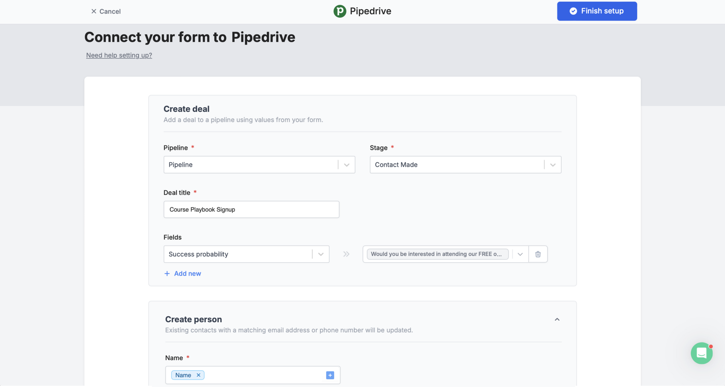The width and height of the screenshot is (725, 387).
Task: Open the Stage dropdown showing Contact Made
Action: (552, 165)
